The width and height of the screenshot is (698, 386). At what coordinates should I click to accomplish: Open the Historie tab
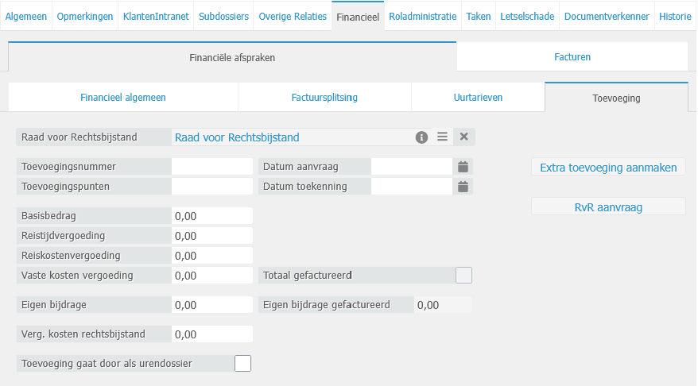point(675,17)
